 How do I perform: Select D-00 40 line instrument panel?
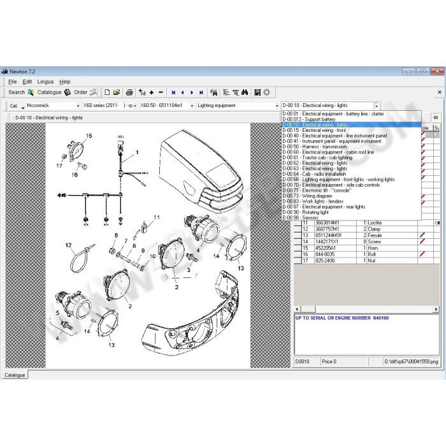(x=351, y=136)
